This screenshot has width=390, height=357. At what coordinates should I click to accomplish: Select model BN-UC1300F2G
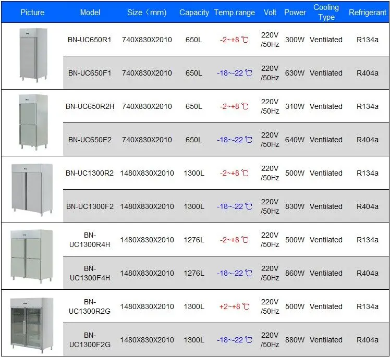pyautogui.click(x=90, y=340)
